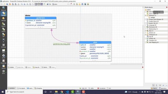
Task: Collapse the Extension node in Model objects
Action: pos(145,16)
